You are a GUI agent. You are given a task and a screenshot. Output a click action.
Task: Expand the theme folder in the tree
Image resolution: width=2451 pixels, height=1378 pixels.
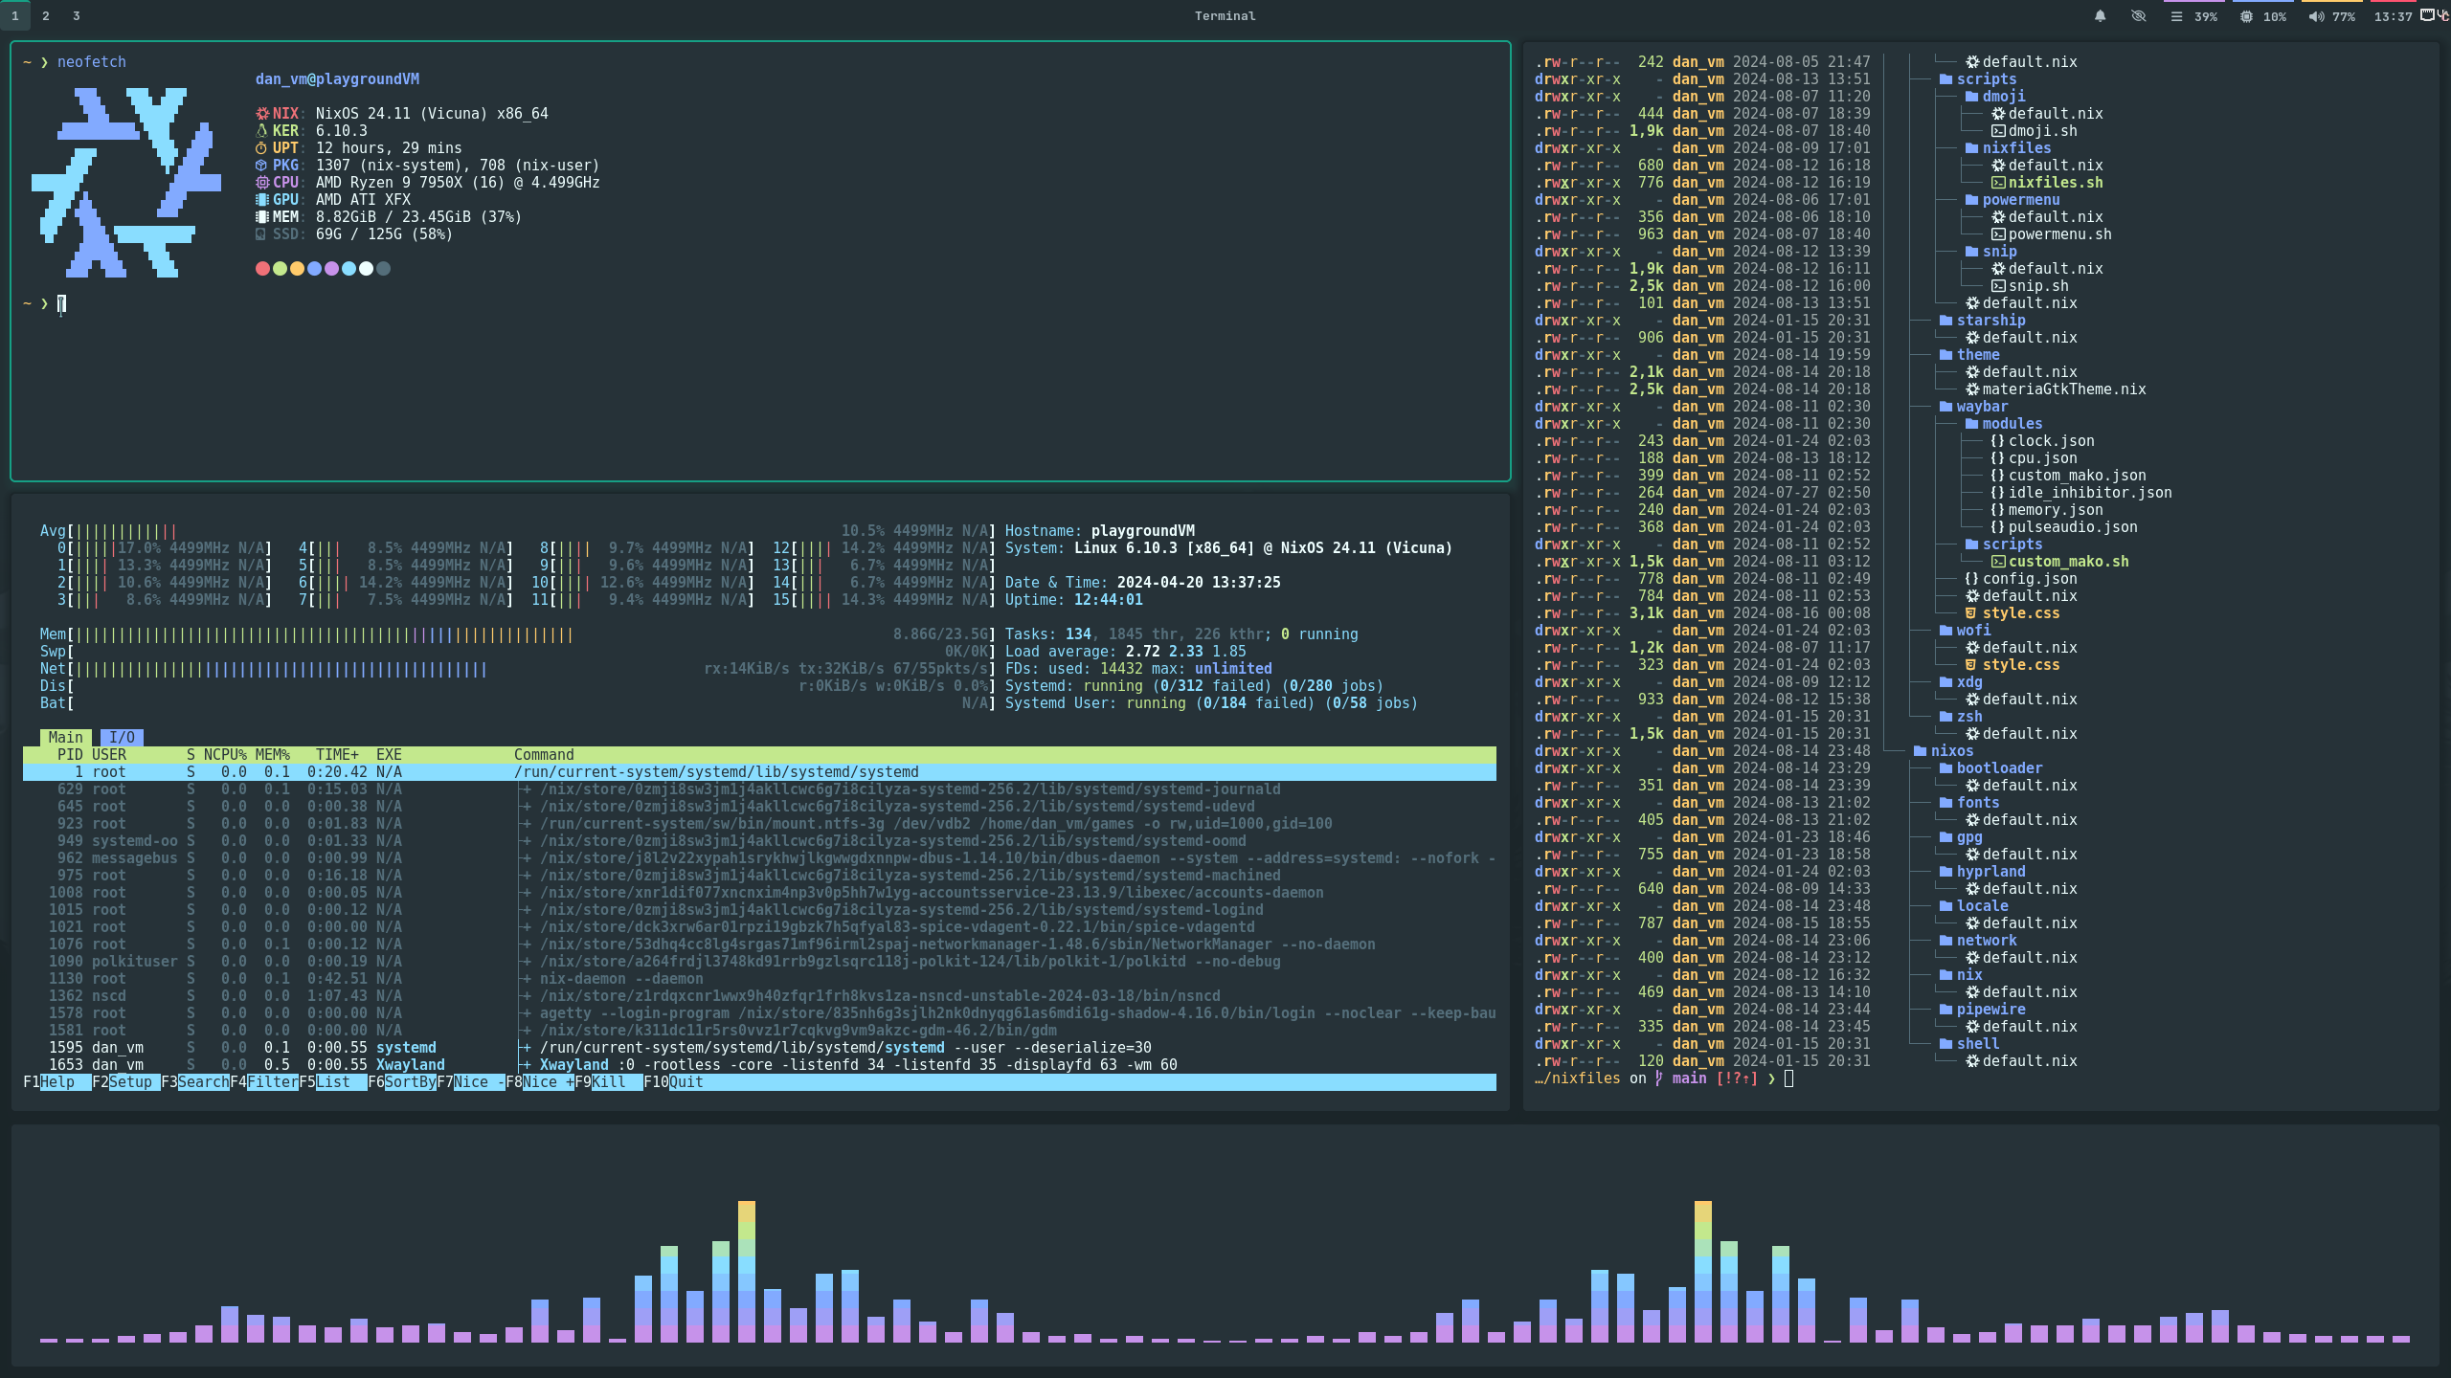click(x=1969, y=354)
